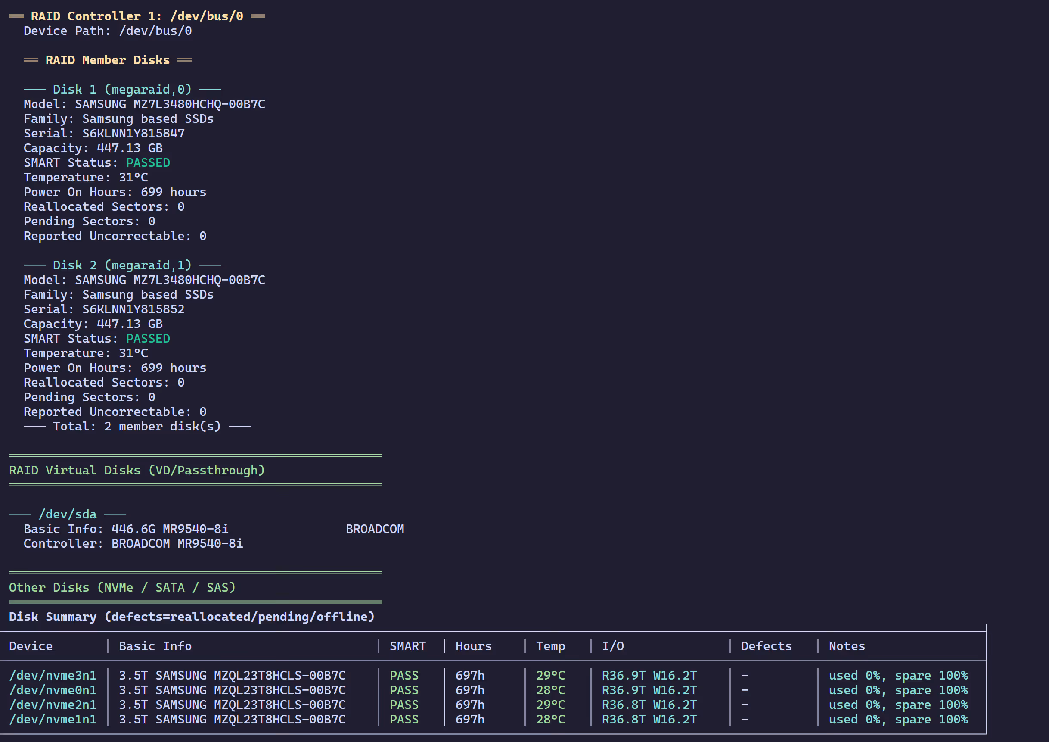This screenshot has width=1049, height=742.
Task: Select the 'Total: 2 member disk(s)' line
Action: (137, 426)
